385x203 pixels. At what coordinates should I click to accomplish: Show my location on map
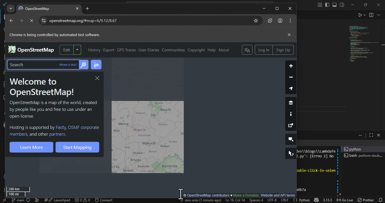coord(291,89)
